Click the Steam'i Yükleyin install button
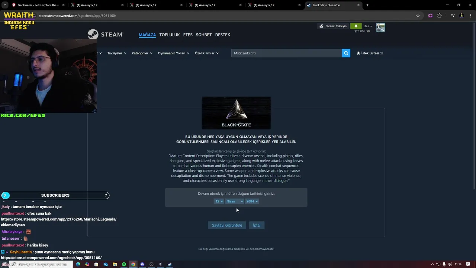 [x=333, y=26]
